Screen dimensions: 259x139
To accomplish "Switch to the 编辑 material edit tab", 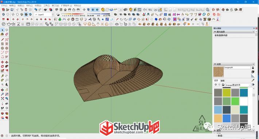I will pyautogui.click(x=223, y=80).
